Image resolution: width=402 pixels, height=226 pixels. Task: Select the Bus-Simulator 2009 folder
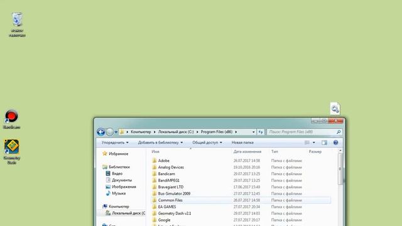tap(174, 194)
